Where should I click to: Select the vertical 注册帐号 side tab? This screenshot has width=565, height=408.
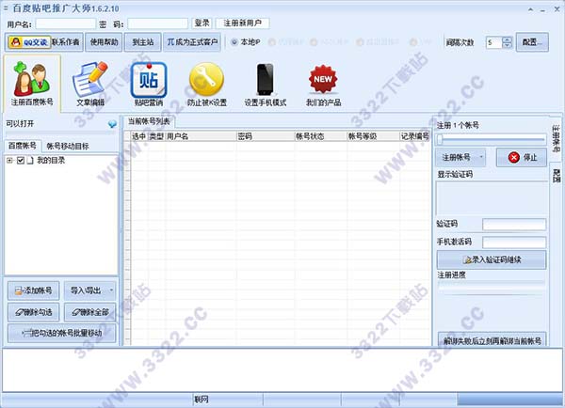click(556, 138)
